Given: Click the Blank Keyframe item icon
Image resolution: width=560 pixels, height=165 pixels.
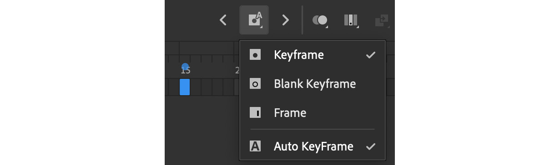Looking at the screenshot, I should 255,84.
